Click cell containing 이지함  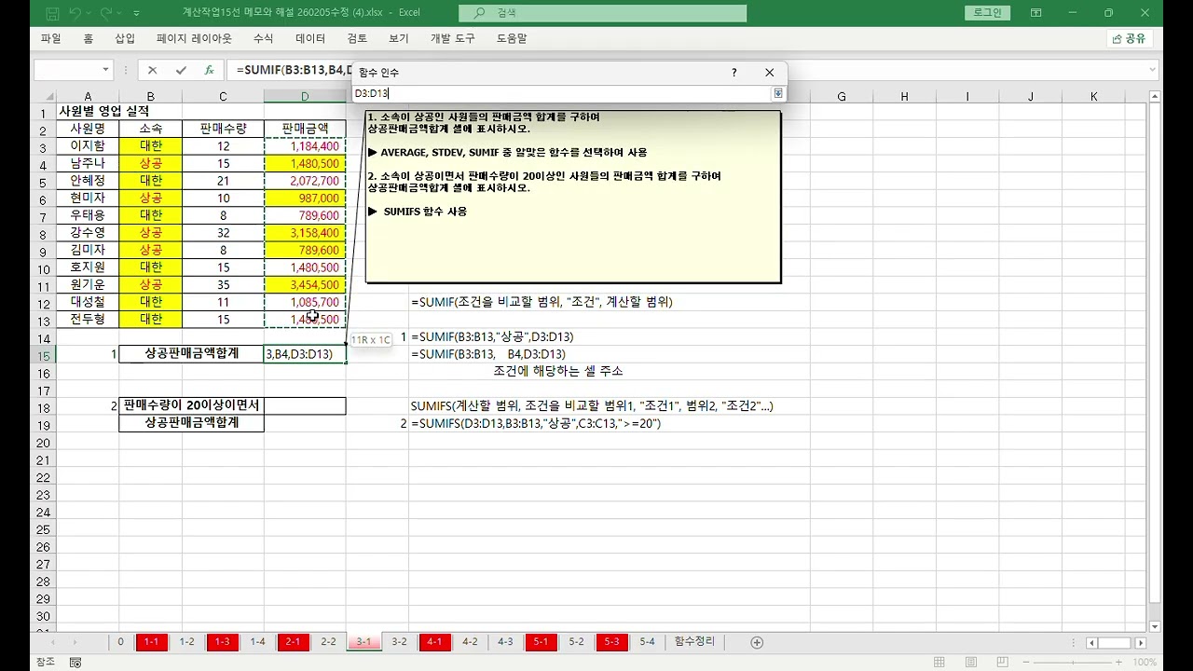pos(88,146)
